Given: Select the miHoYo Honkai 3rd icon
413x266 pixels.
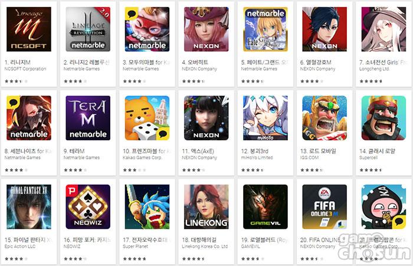Looking at the screenshot, I should coord(265,118).
